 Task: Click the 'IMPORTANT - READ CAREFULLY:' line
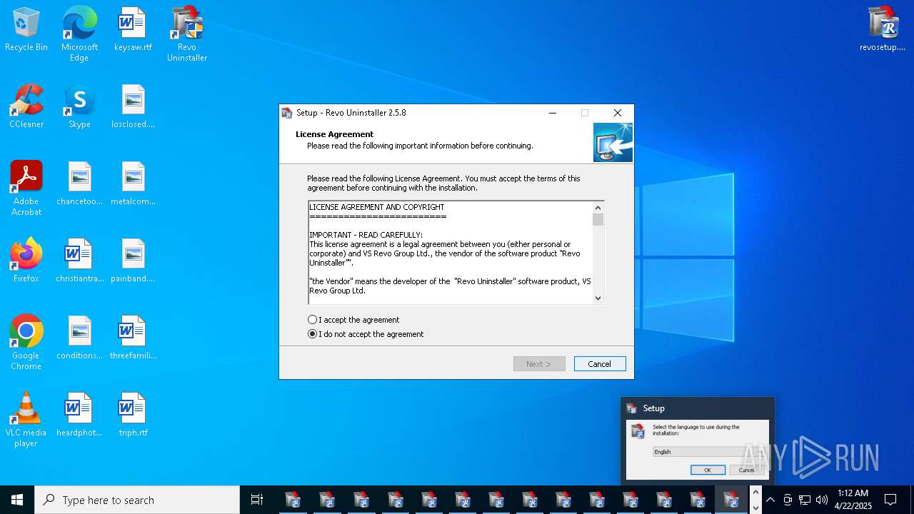[366, 235]
